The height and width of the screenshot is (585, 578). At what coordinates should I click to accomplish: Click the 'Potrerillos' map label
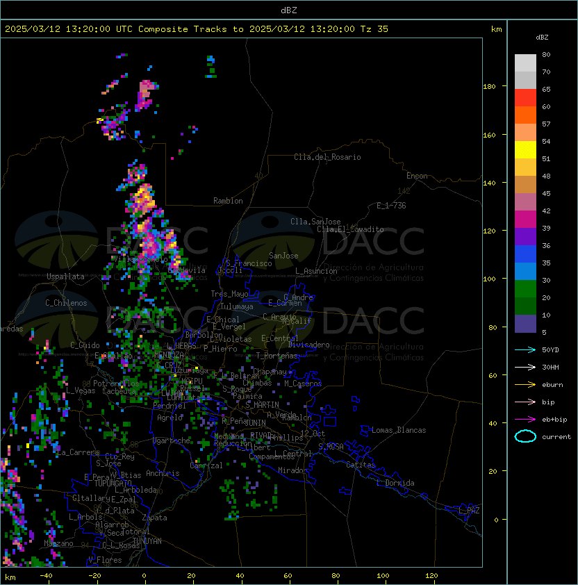point(116,384)
